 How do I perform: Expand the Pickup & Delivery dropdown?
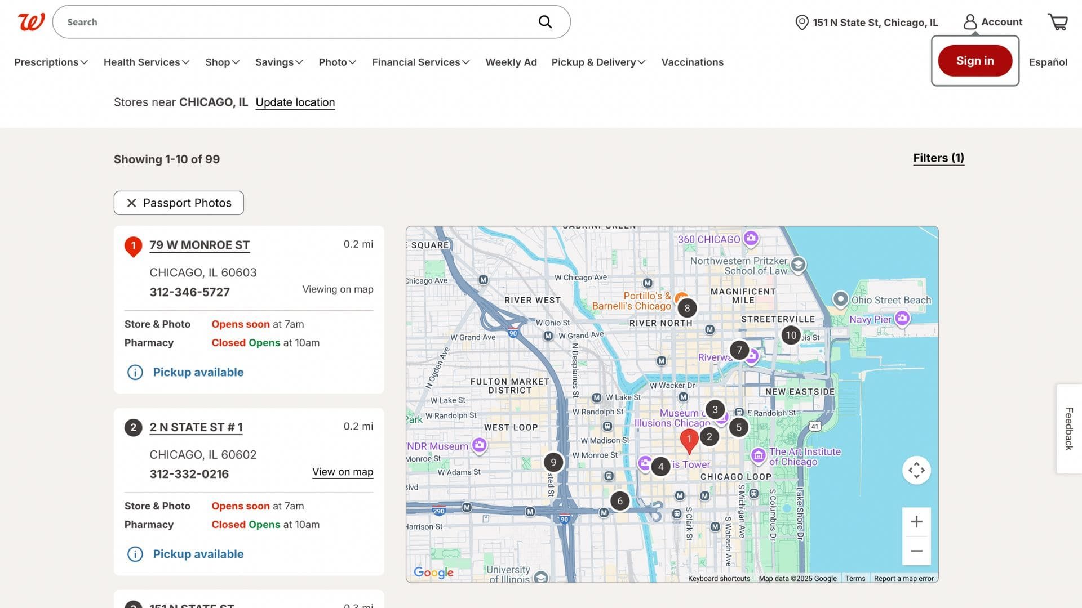click(x=598, y=62)
